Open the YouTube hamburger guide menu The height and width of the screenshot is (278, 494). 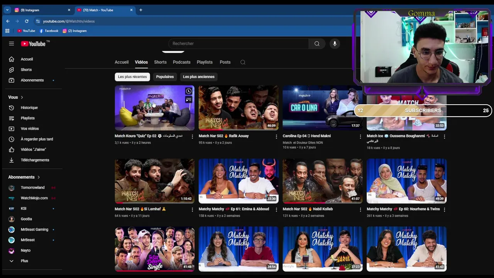point(12,44)
